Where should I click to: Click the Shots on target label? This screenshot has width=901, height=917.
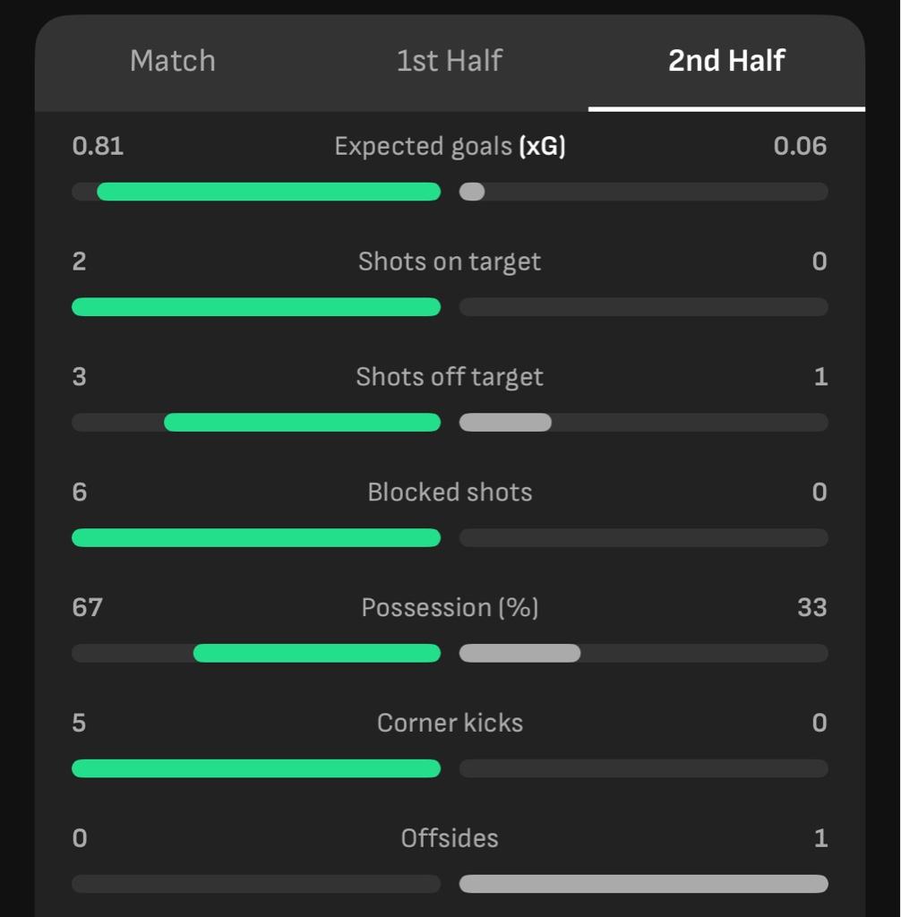tap(450, 261)
